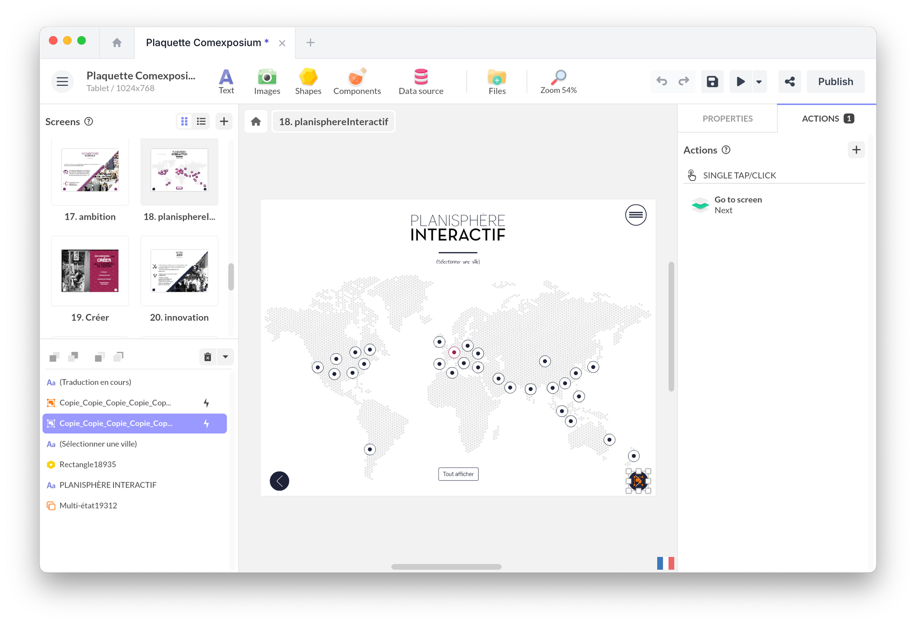The image size is (916, 625).
Task: Switch screens panel to list view
Action: coord(201,121)
